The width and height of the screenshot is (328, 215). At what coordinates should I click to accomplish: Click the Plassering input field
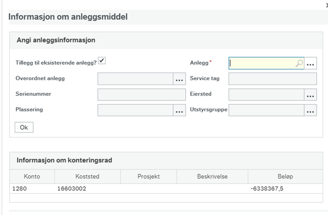point(135,110)
